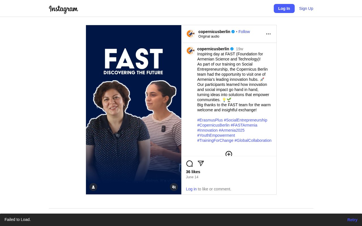The width and height of the screenshot is (362, 226).
Task: Click the verified badge next to copernicusberlin
Action: coord(233,32)
